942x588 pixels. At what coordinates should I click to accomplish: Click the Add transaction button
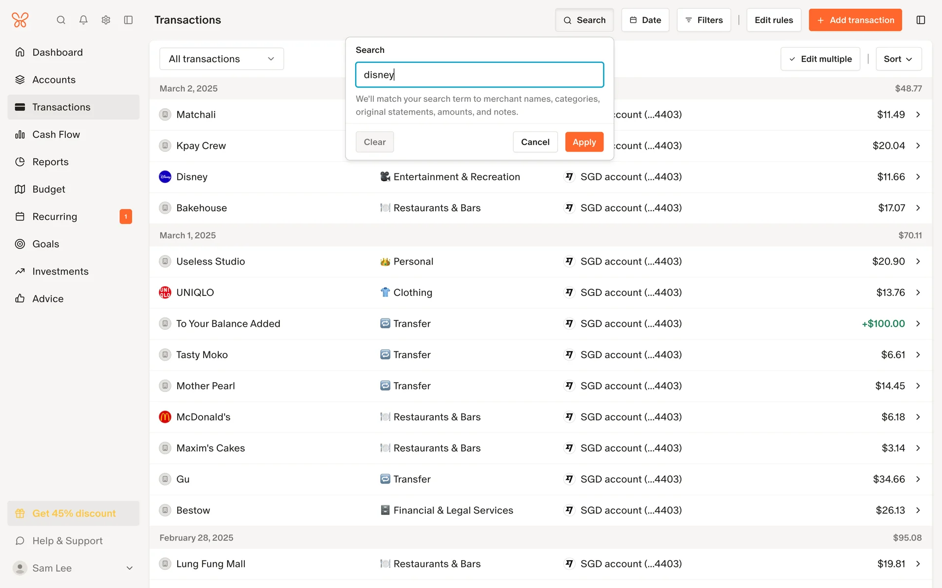click(x=855, y=20)
